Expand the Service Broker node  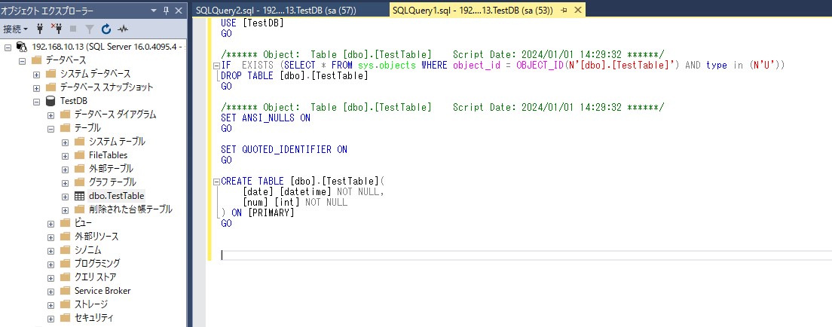tap(51, 292)
